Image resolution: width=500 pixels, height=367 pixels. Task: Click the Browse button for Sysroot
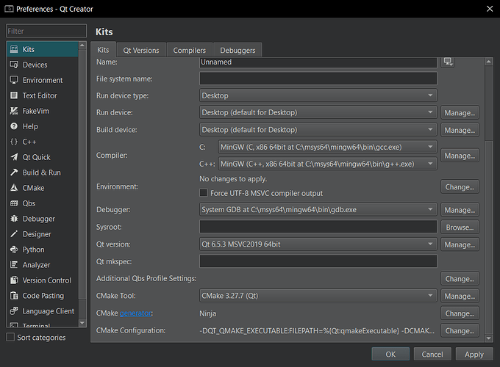[x=460, y=228]
